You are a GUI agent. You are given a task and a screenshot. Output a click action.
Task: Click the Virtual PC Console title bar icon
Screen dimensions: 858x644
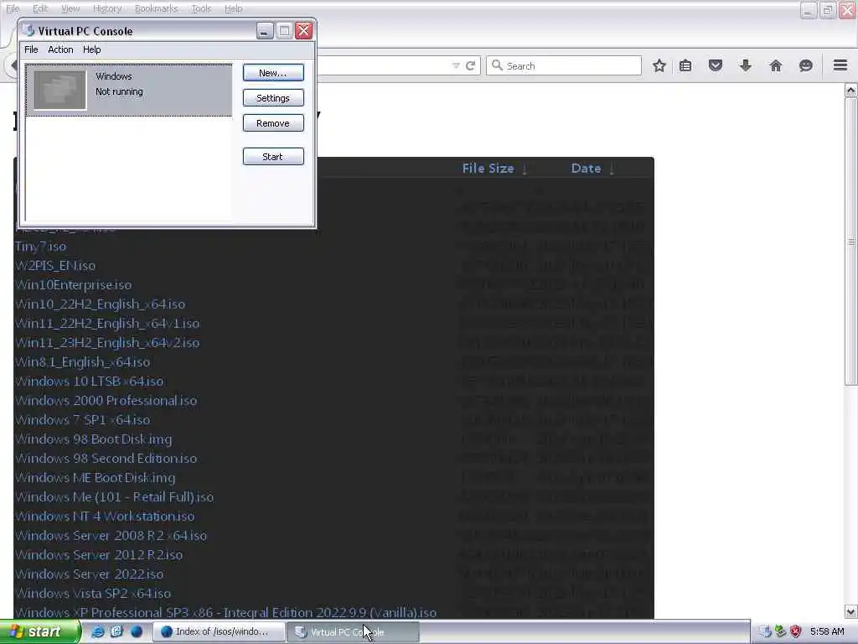tap(28, 31)
